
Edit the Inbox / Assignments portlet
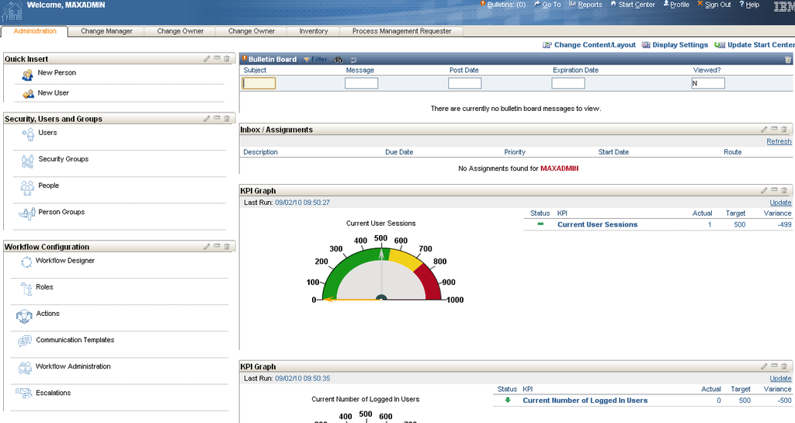pyautogui.click(x=764, y=130)
